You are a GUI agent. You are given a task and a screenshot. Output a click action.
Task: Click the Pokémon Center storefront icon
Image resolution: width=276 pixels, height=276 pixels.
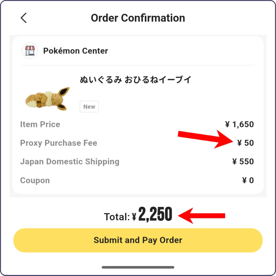pyautogui.click(x=30, y=51)
